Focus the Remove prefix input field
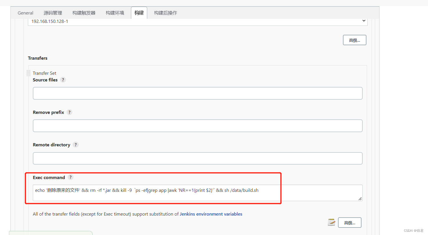This screenshot has width=428, height=235. (x=198, y=126)
